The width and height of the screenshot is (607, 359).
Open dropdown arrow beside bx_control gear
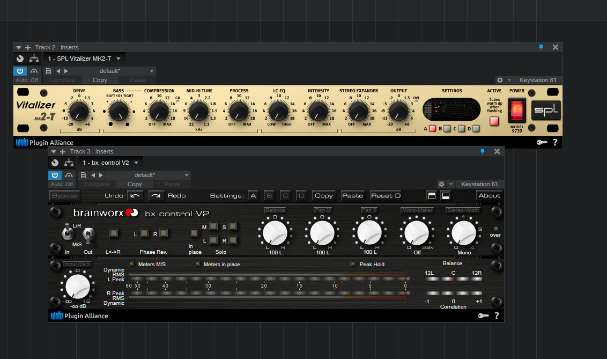(451, 185)
